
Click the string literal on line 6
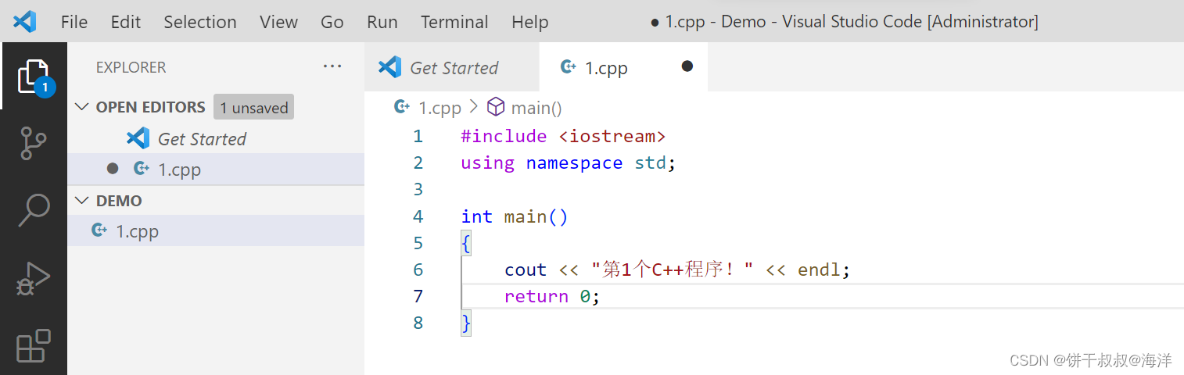[673, 270]
